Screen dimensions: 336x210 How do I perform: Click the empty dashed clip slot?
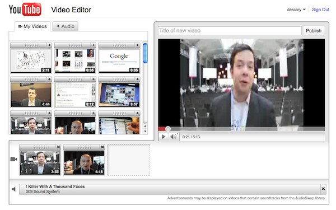129,160
